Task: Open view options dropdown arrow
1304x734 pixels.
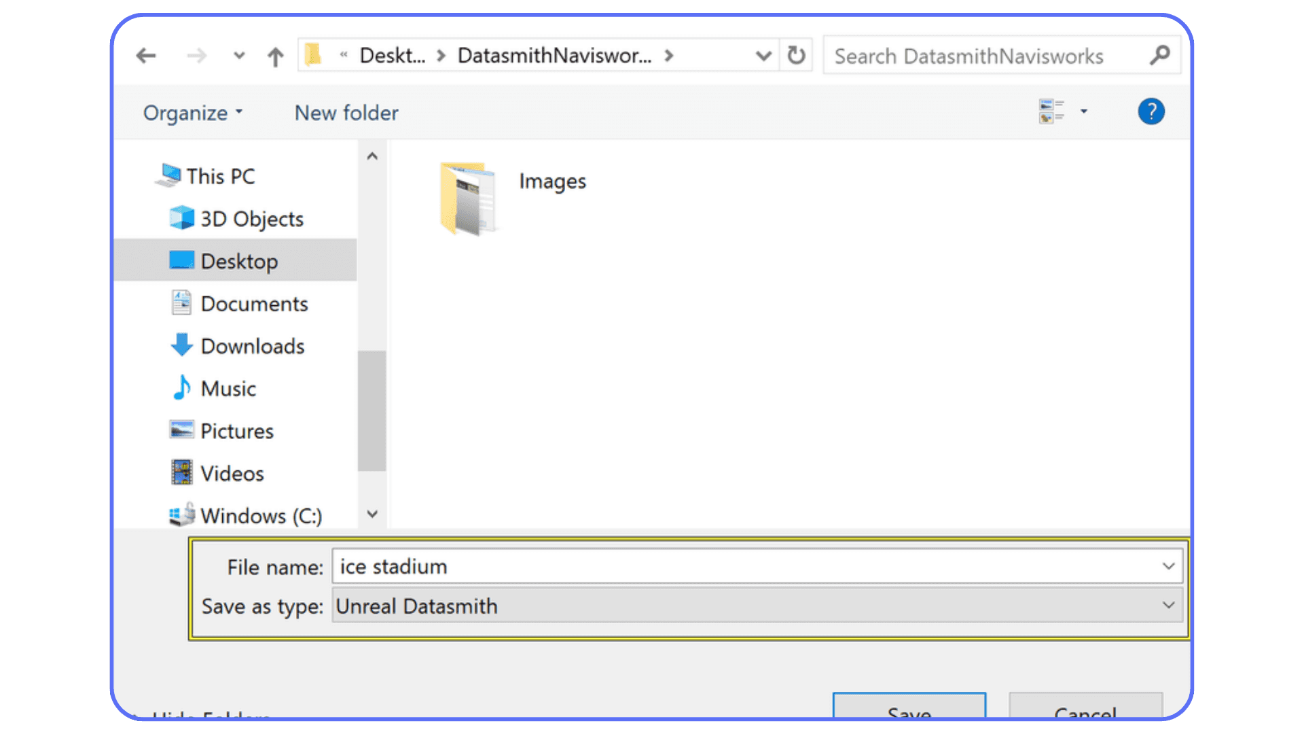Action: point(1084,111)
